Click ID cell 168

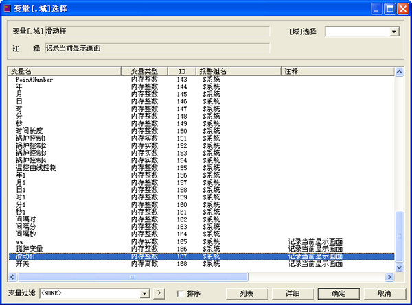click(182, 264)
